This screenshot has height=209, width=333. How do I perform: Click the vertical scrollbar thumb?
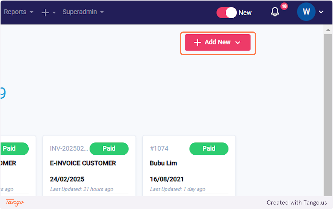(328, 115)
